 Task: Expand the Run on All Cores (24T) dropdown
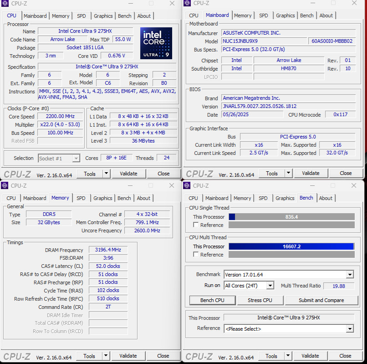coord(270,286)
